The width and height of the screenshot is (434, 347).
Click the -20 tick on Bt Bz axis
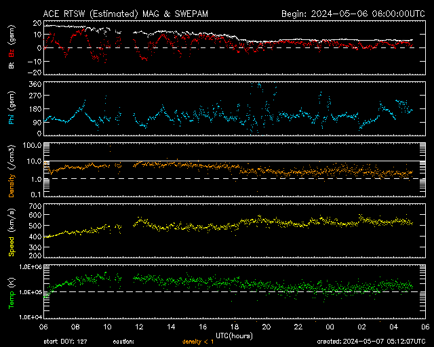pyautogui.click(x=35, y=73)
